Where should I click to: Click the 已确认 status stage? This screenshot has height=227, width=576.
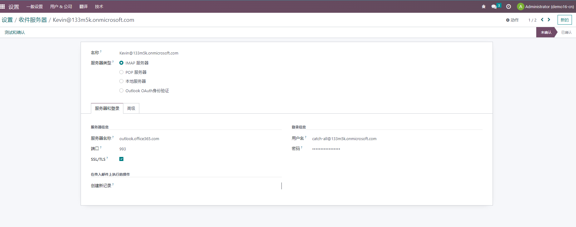[566, 32]
